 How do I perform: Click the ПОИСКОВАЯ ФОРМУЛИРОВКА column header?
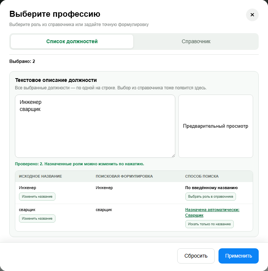(124, 176)
